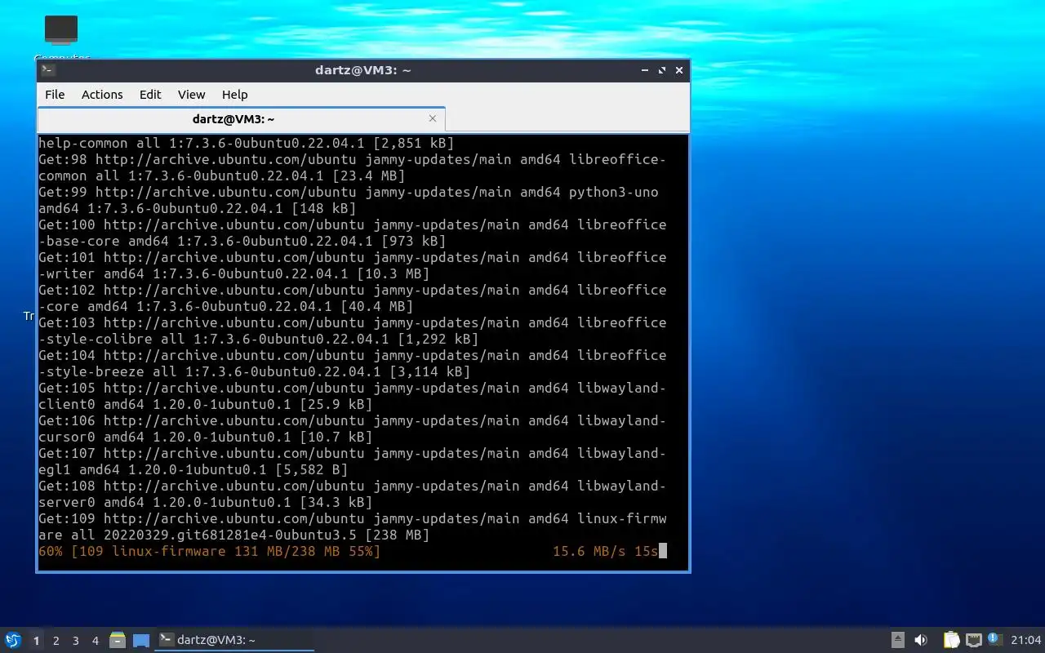Switch to workspace 4 in the pager

click(x=95, y=641)
